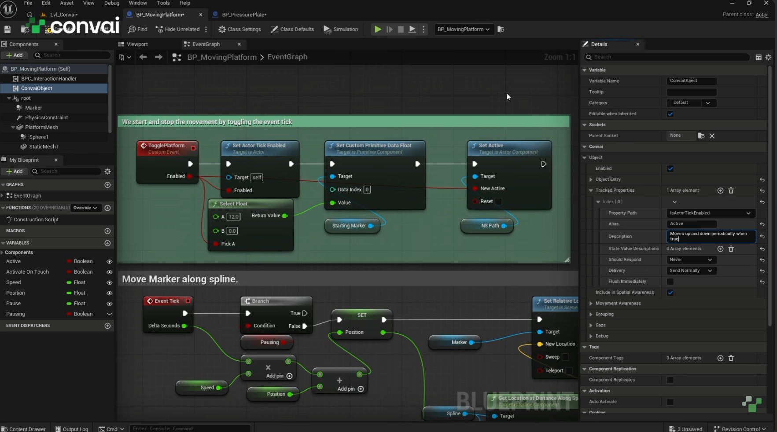Uncheck Include in Spatial Awareness

(x=670, y=293)
